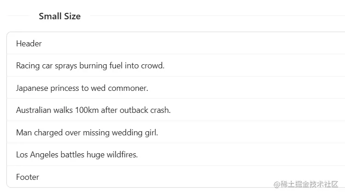Click the word "Racing" in the first item
The height and width of the screenshot is (195, 345).
[x=28, y=66]
